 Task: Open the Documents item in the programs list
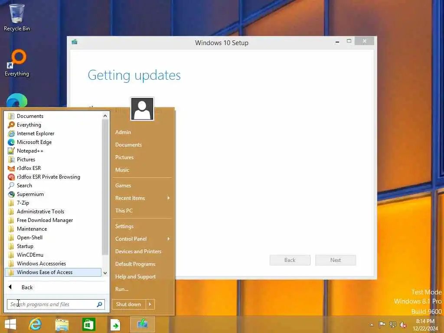(53, 116)
